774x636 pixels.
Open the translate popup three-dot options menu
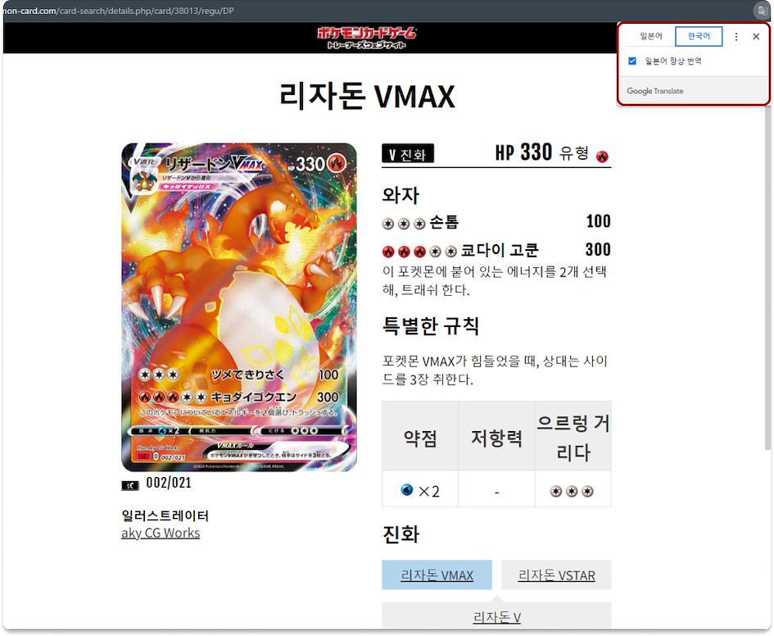[736, 37]
